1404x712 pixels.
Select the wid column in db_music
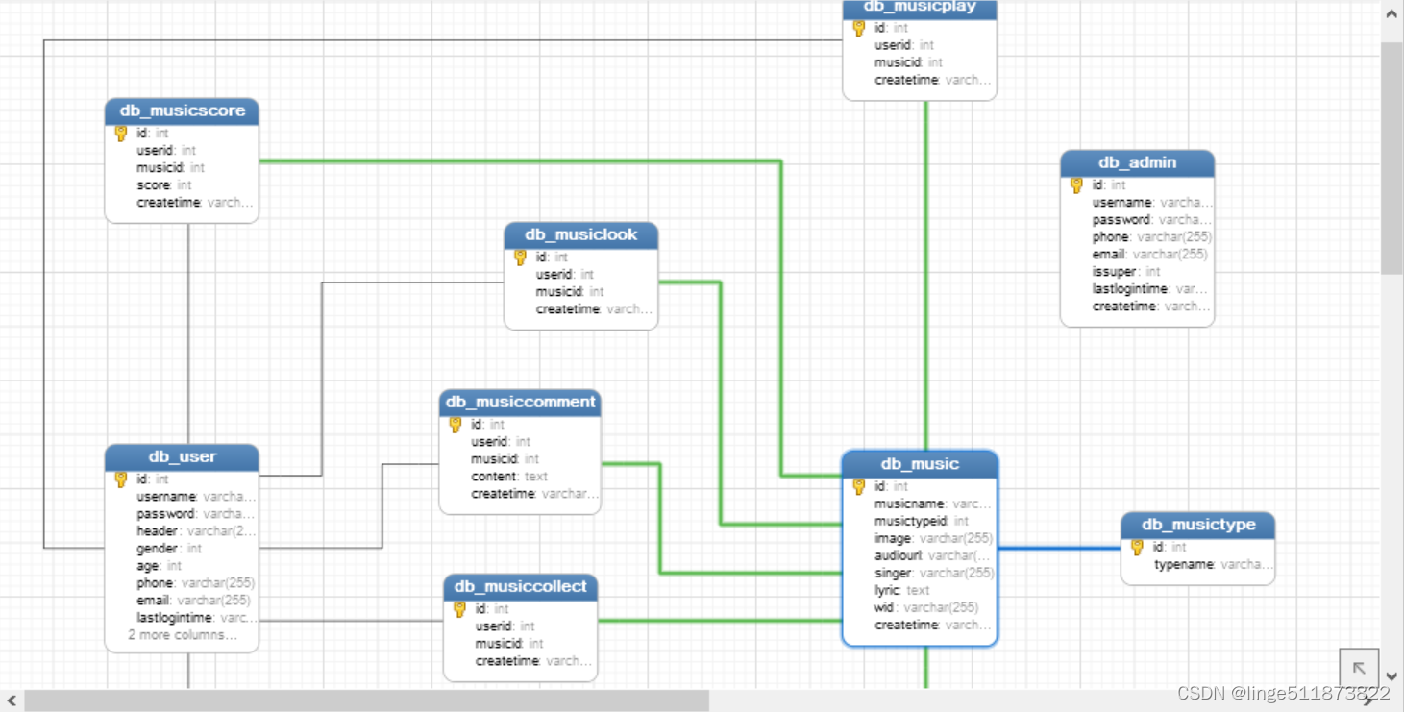[x=926, y=608]
